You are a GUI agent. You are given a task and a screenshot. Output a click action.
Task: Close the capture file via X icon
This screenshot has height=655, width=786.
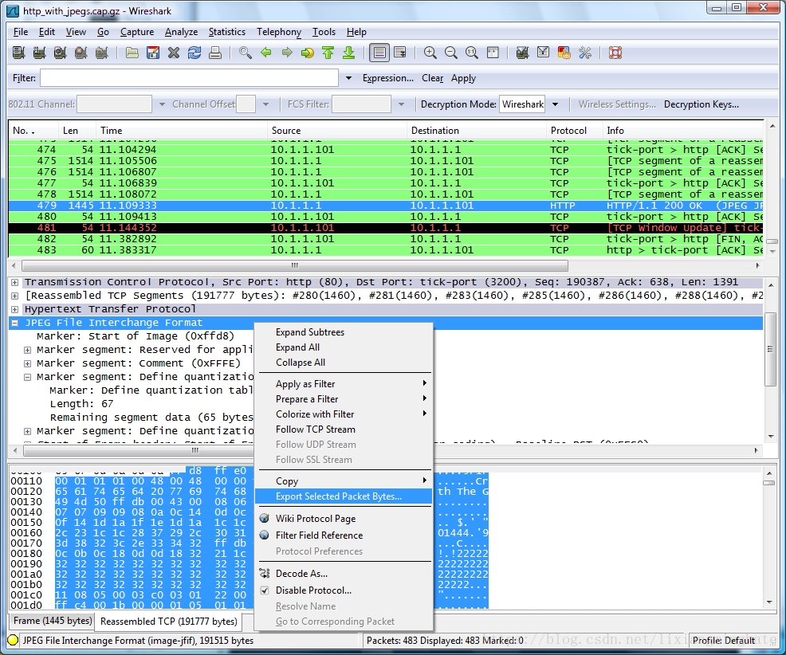coord(174,53)
